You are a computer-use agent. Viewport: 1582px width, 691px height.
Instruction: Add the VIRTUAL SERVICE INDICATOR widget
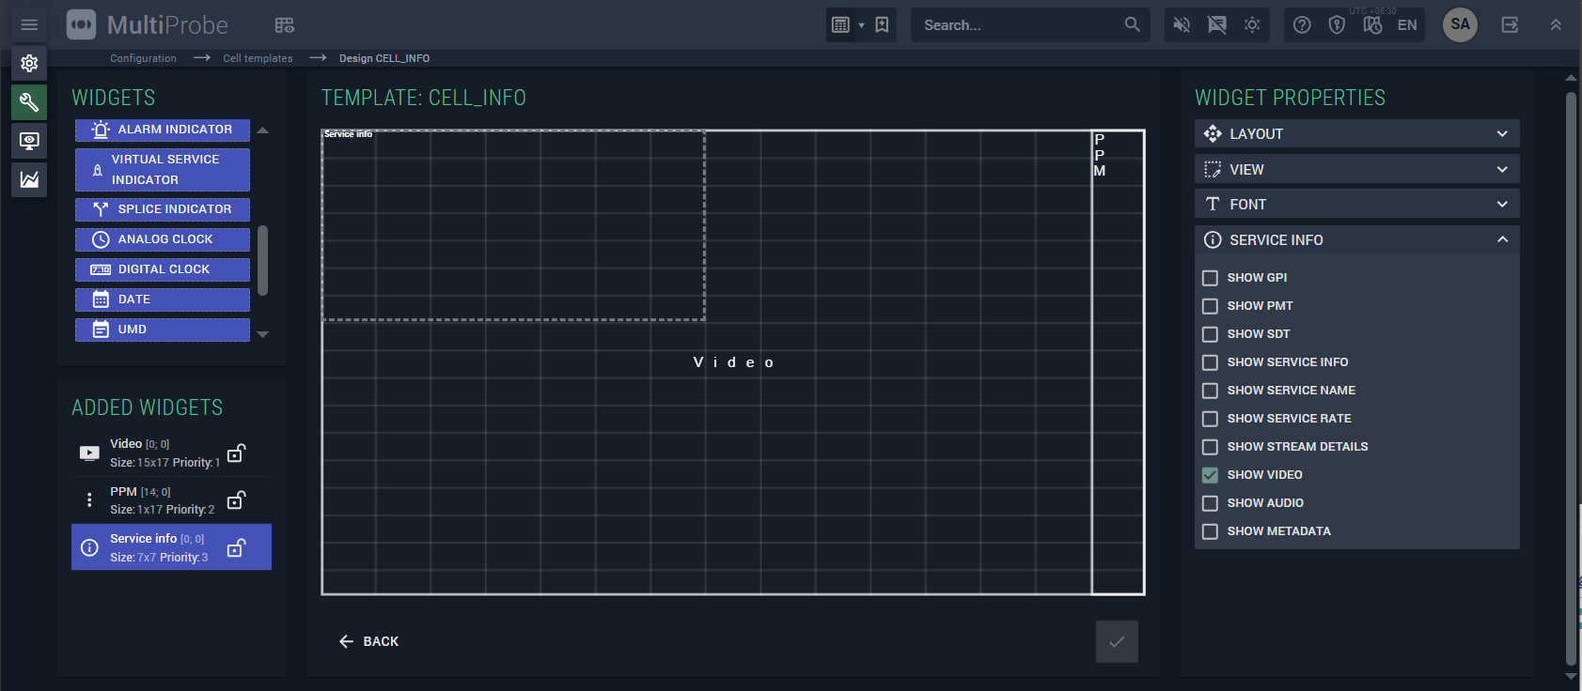163,170
